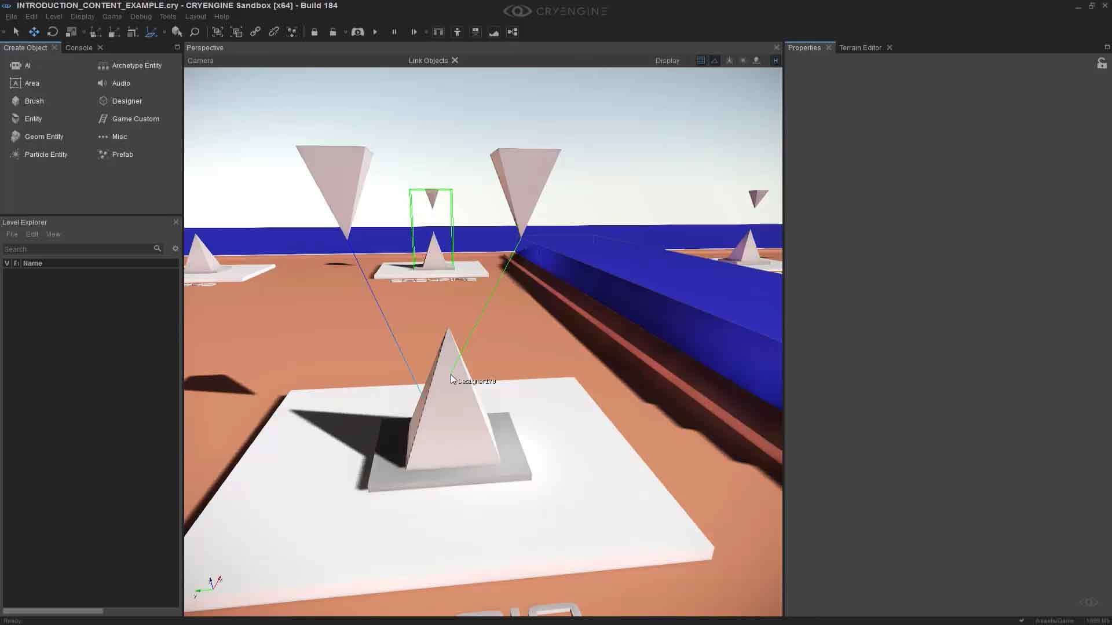Select the Move tool in toolbar
The height and width of the screenshot is (625, 1112).
34,32
